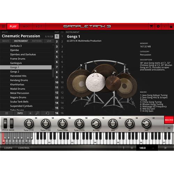174x174 pixels.
Task: Select the PATTERN browser tab
Action: click(37, 41)
